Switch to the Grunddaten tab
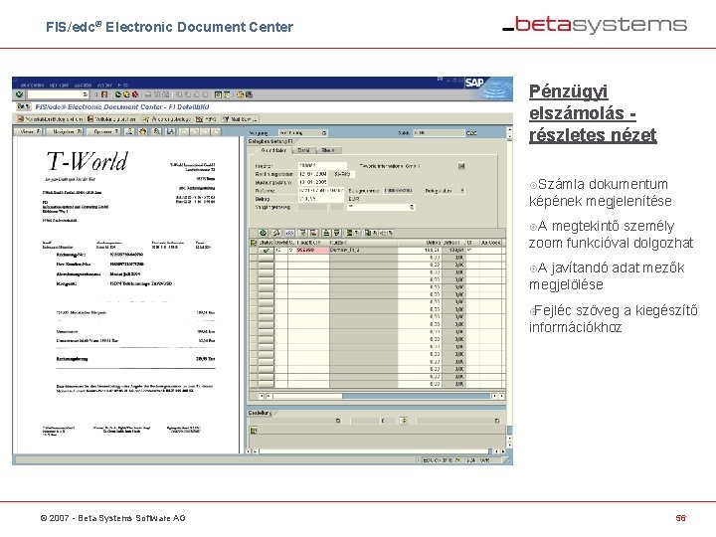Image resolution: width=716 pixels, height=537 pixels. [272, 150]
